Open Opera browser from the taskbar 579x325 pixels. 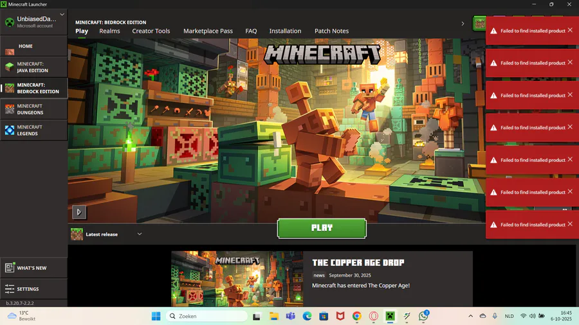point(374,316)
